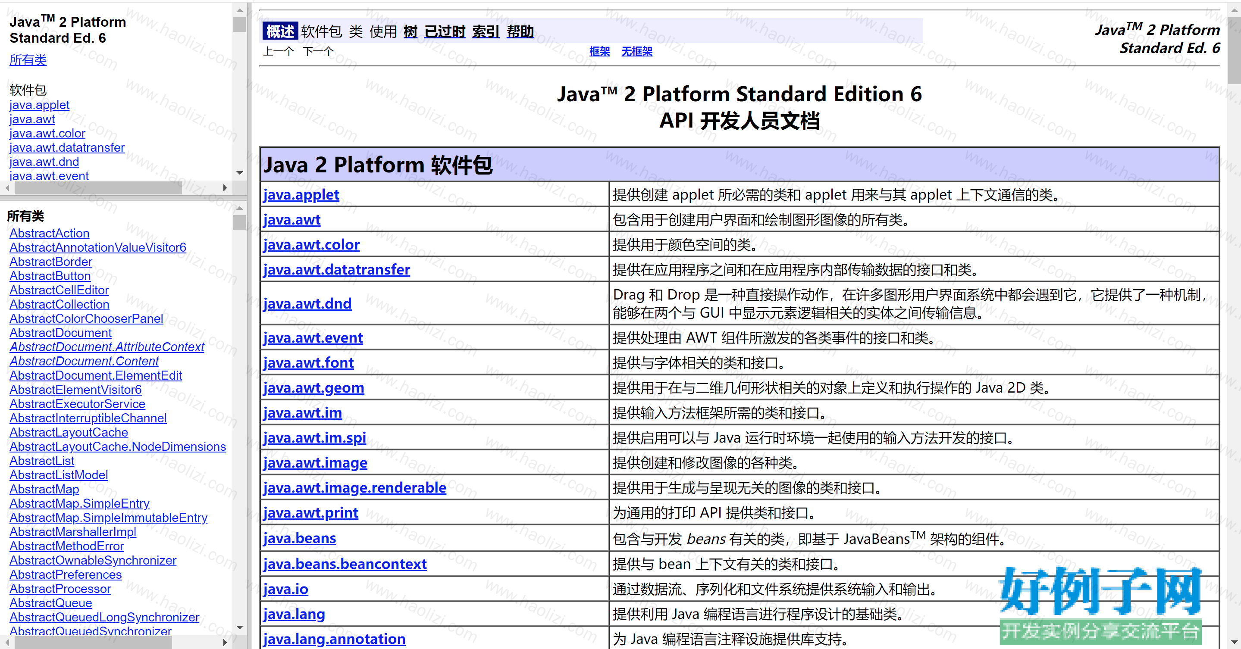Click packages frame scroll-down arrow
The width and height of the screenshot is (1241, 649).
pos(239,172)
